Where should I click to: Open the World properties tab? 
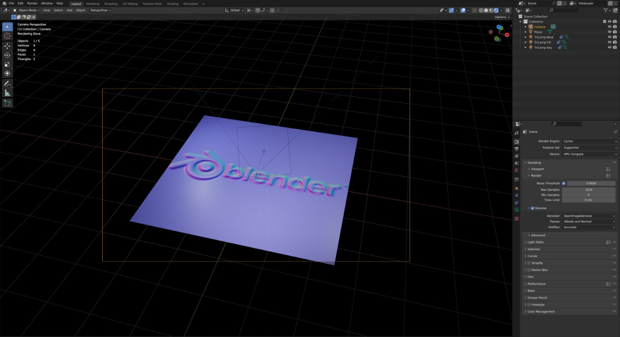pos(517,170)
